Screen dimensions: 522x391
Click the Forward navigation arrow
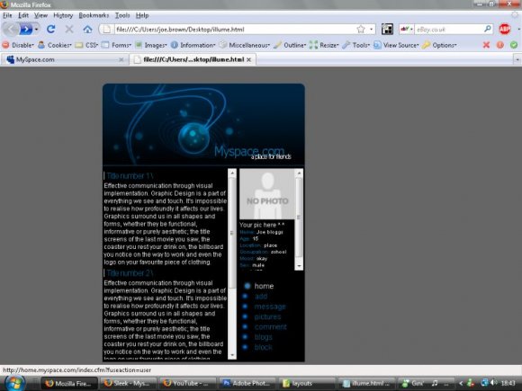26,30
